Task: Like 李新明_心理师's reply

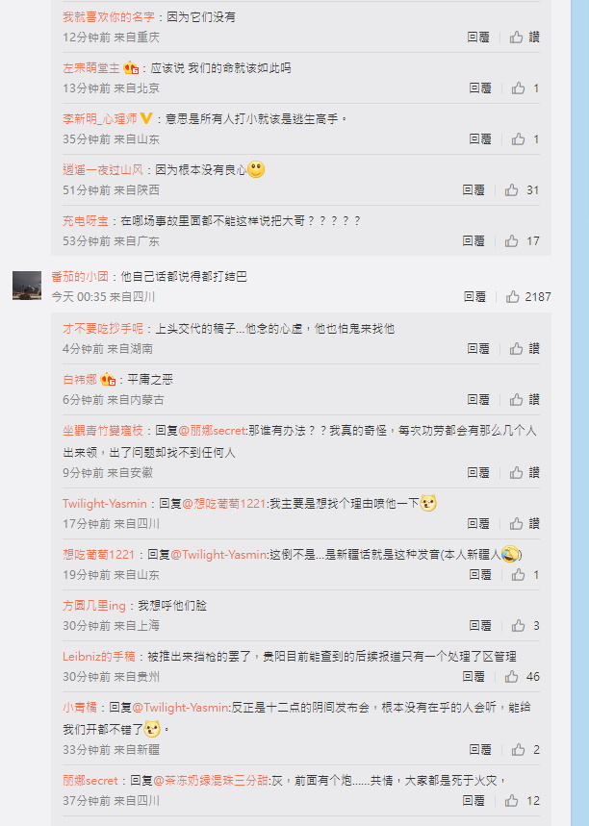Action: 525,139
